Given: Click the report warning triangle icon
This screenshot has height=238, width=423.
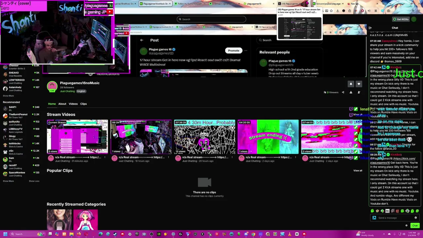Looking at the screenshot, I should click(351, 92).
